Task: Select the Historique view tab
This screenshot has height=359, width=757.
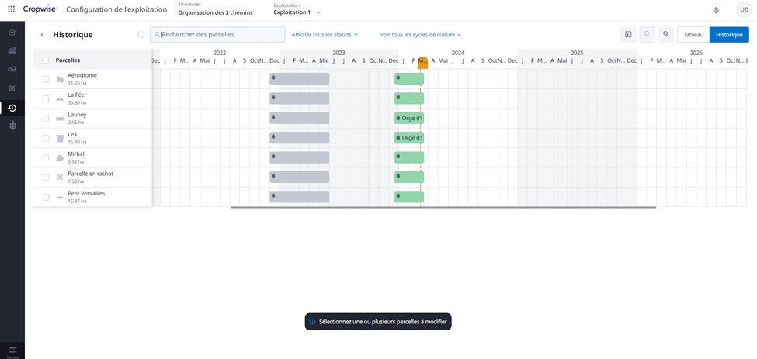Action: point(729,35)
